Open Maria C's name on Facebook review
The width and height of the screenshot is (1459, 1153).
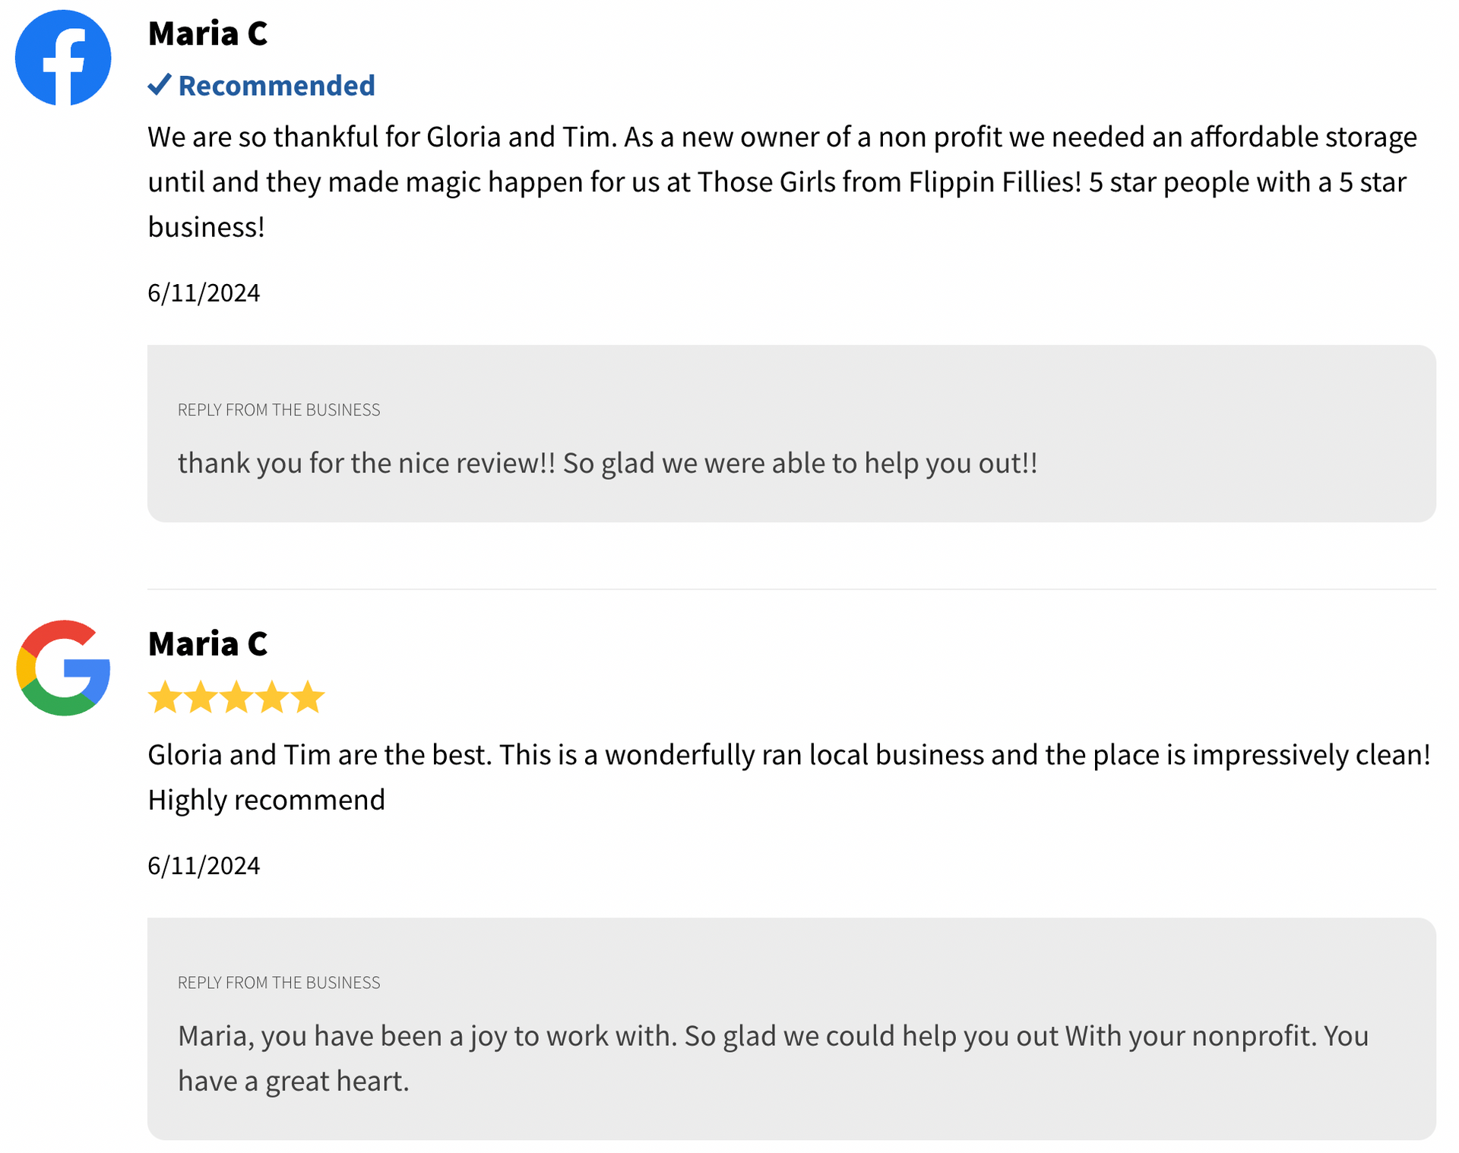pyautogui.click(x=207, y=33)
